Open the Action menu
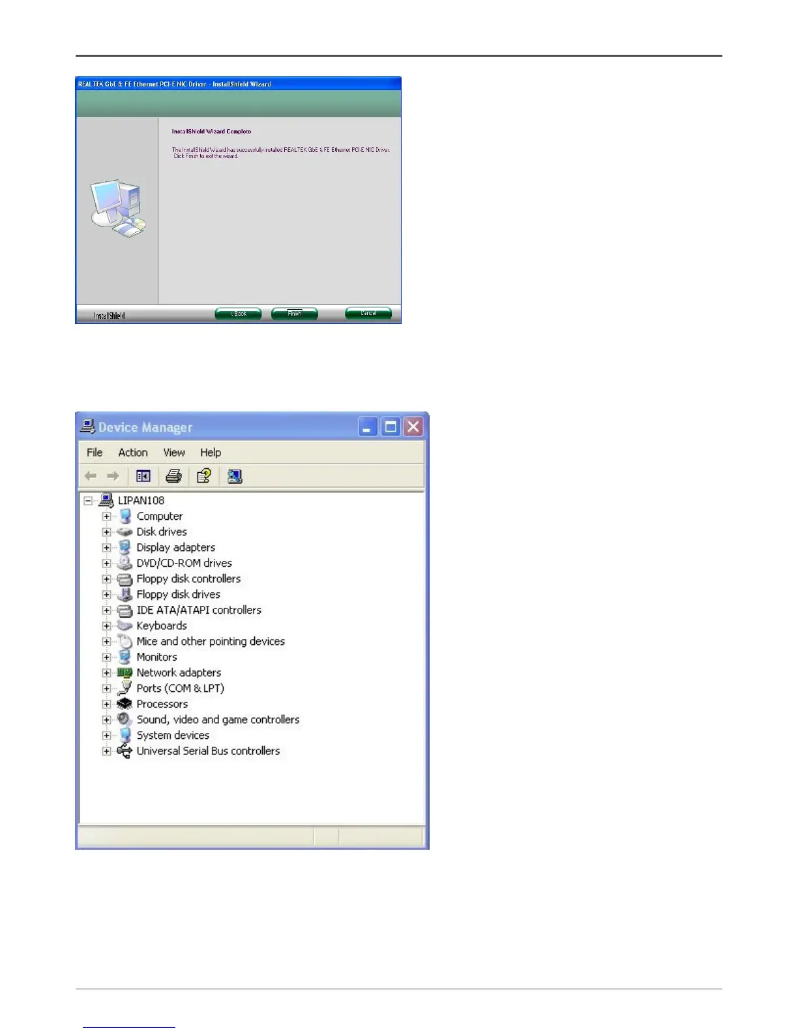This screenshot has width=798, height=1033. [x=133, y=453]
